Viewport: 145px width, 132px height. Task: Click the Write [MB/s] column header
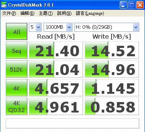pyautogui.click(x=112, y=36)
